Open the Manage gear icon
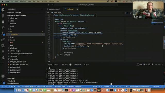Screen dimensions: 165x93 (3, 82)
